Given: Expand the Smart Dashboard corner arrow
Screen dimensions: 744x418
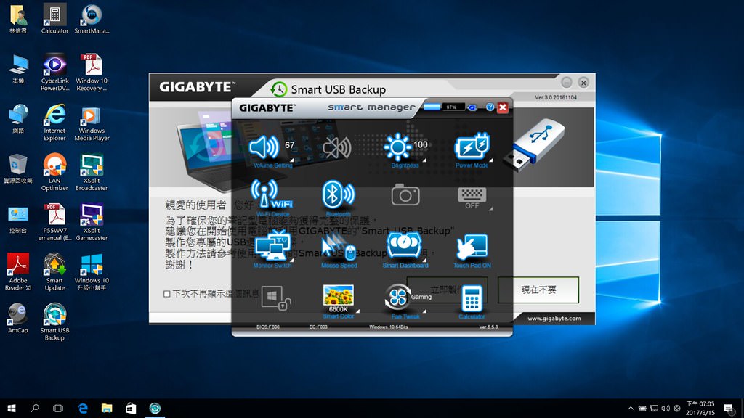Looking at the screenshot, I should (x=424, y=261).
